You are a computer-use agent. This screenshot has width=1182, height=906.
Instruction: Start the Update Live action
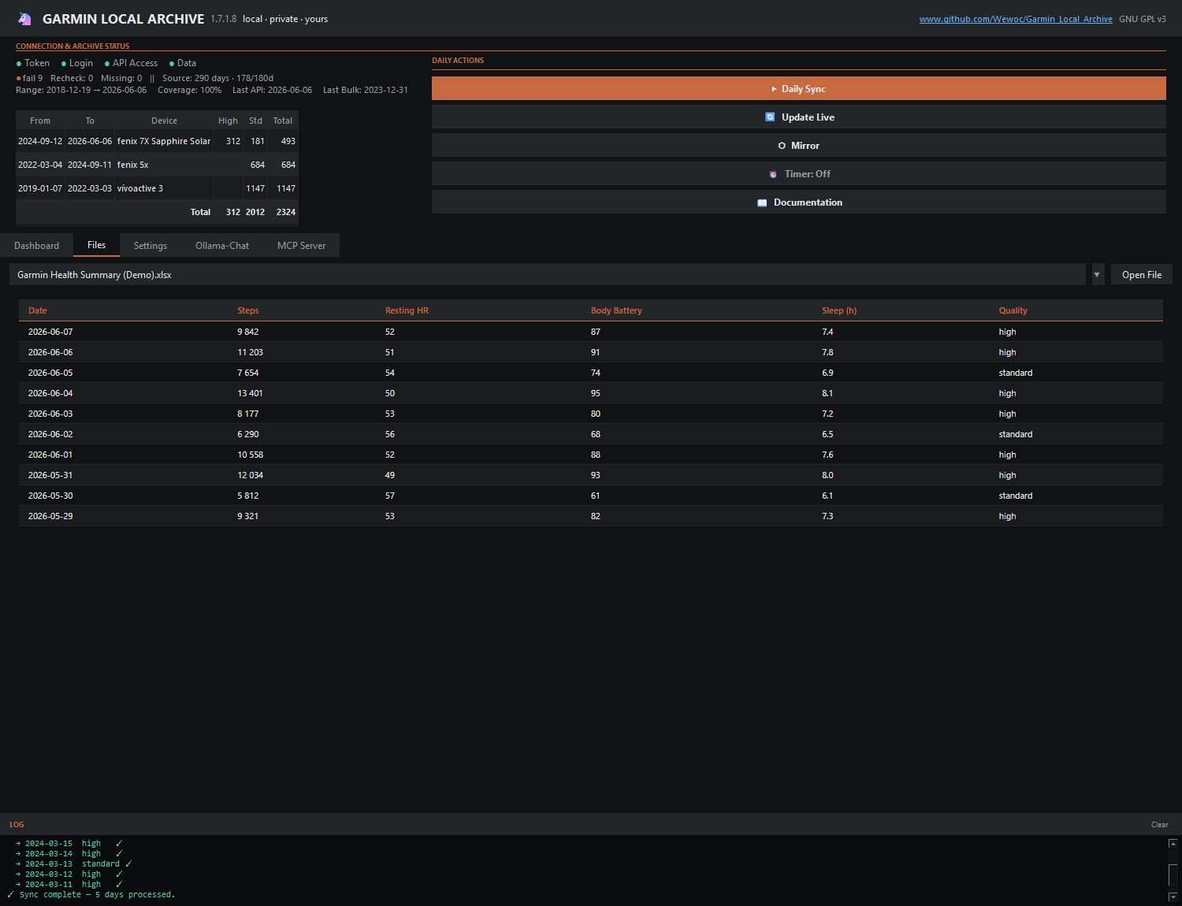798,117
